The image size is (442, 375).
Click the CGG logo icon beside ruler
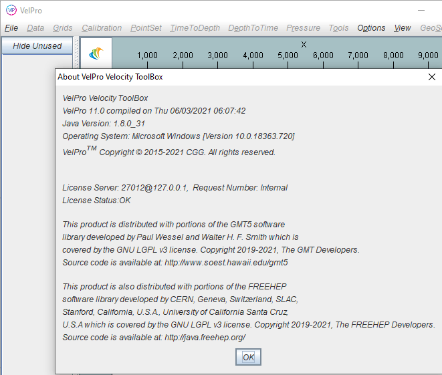point(96,53)
